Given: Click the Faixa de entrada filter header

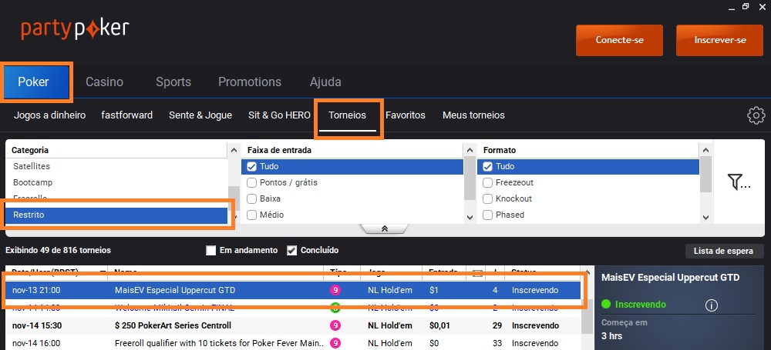Looking at the screenshot, I should pos(279,150).
